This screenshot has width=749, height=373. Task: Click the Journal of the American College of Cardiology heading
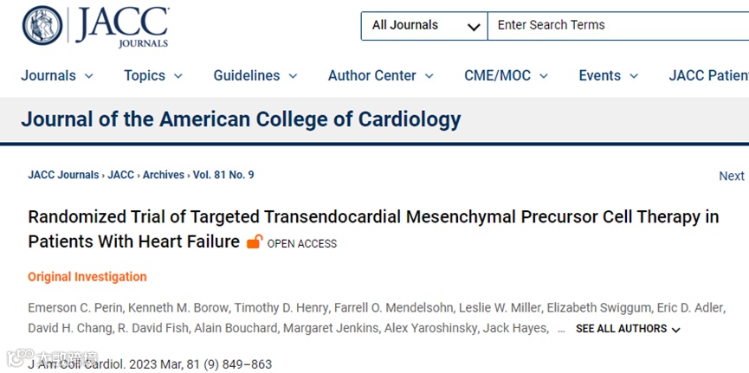[241, 119]
